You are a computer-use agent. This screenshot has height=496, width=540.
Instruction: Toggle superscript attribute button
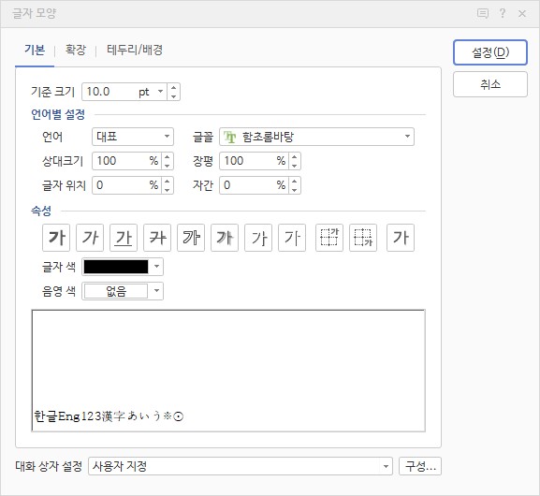point(329,238)
